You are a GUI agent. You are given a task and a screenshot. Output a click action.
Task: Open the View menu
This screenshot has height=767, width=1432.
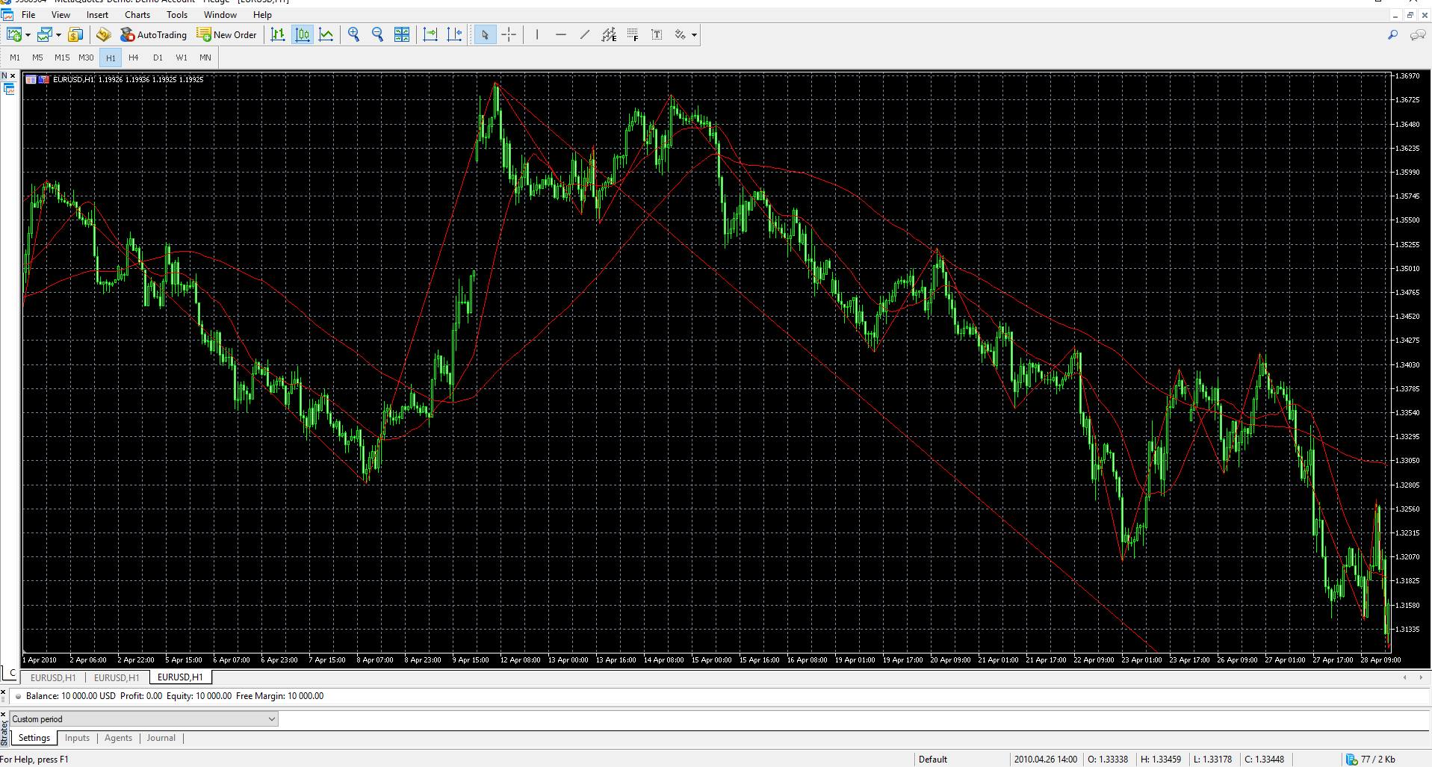click(x=61, y=15)
